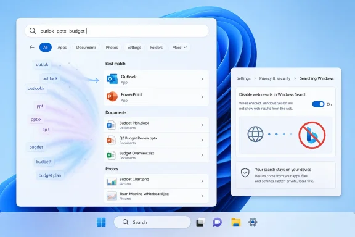Click the magnifier in the taskbar Search

pos(126,222)
